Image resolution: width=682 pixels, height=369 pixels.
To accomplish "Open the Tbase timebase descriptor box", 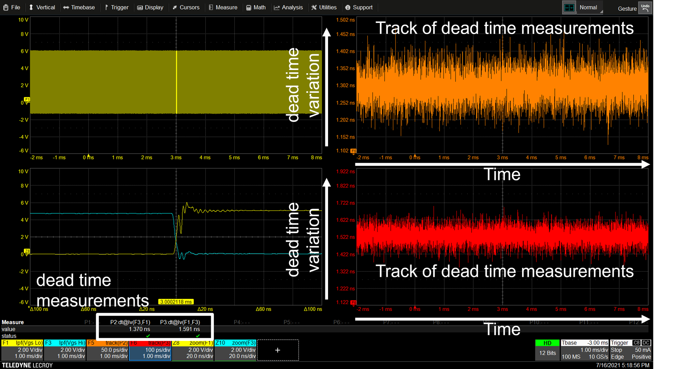I will pos(585,350).
